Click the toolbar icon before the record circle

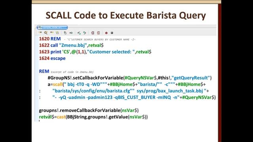98,33
